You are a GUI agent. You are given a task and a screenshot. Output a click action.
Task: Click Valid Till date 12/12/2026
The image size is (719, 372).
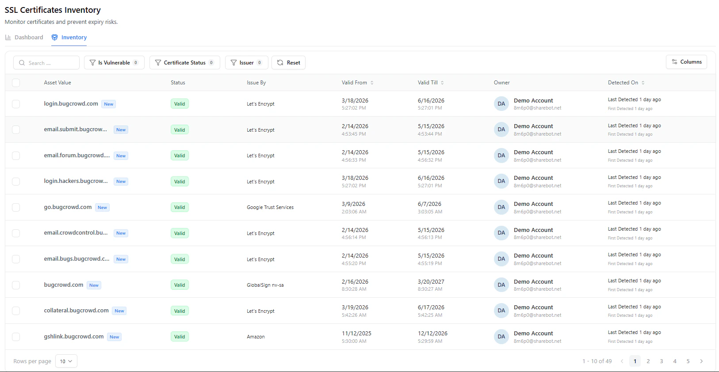tap(432, 334)
